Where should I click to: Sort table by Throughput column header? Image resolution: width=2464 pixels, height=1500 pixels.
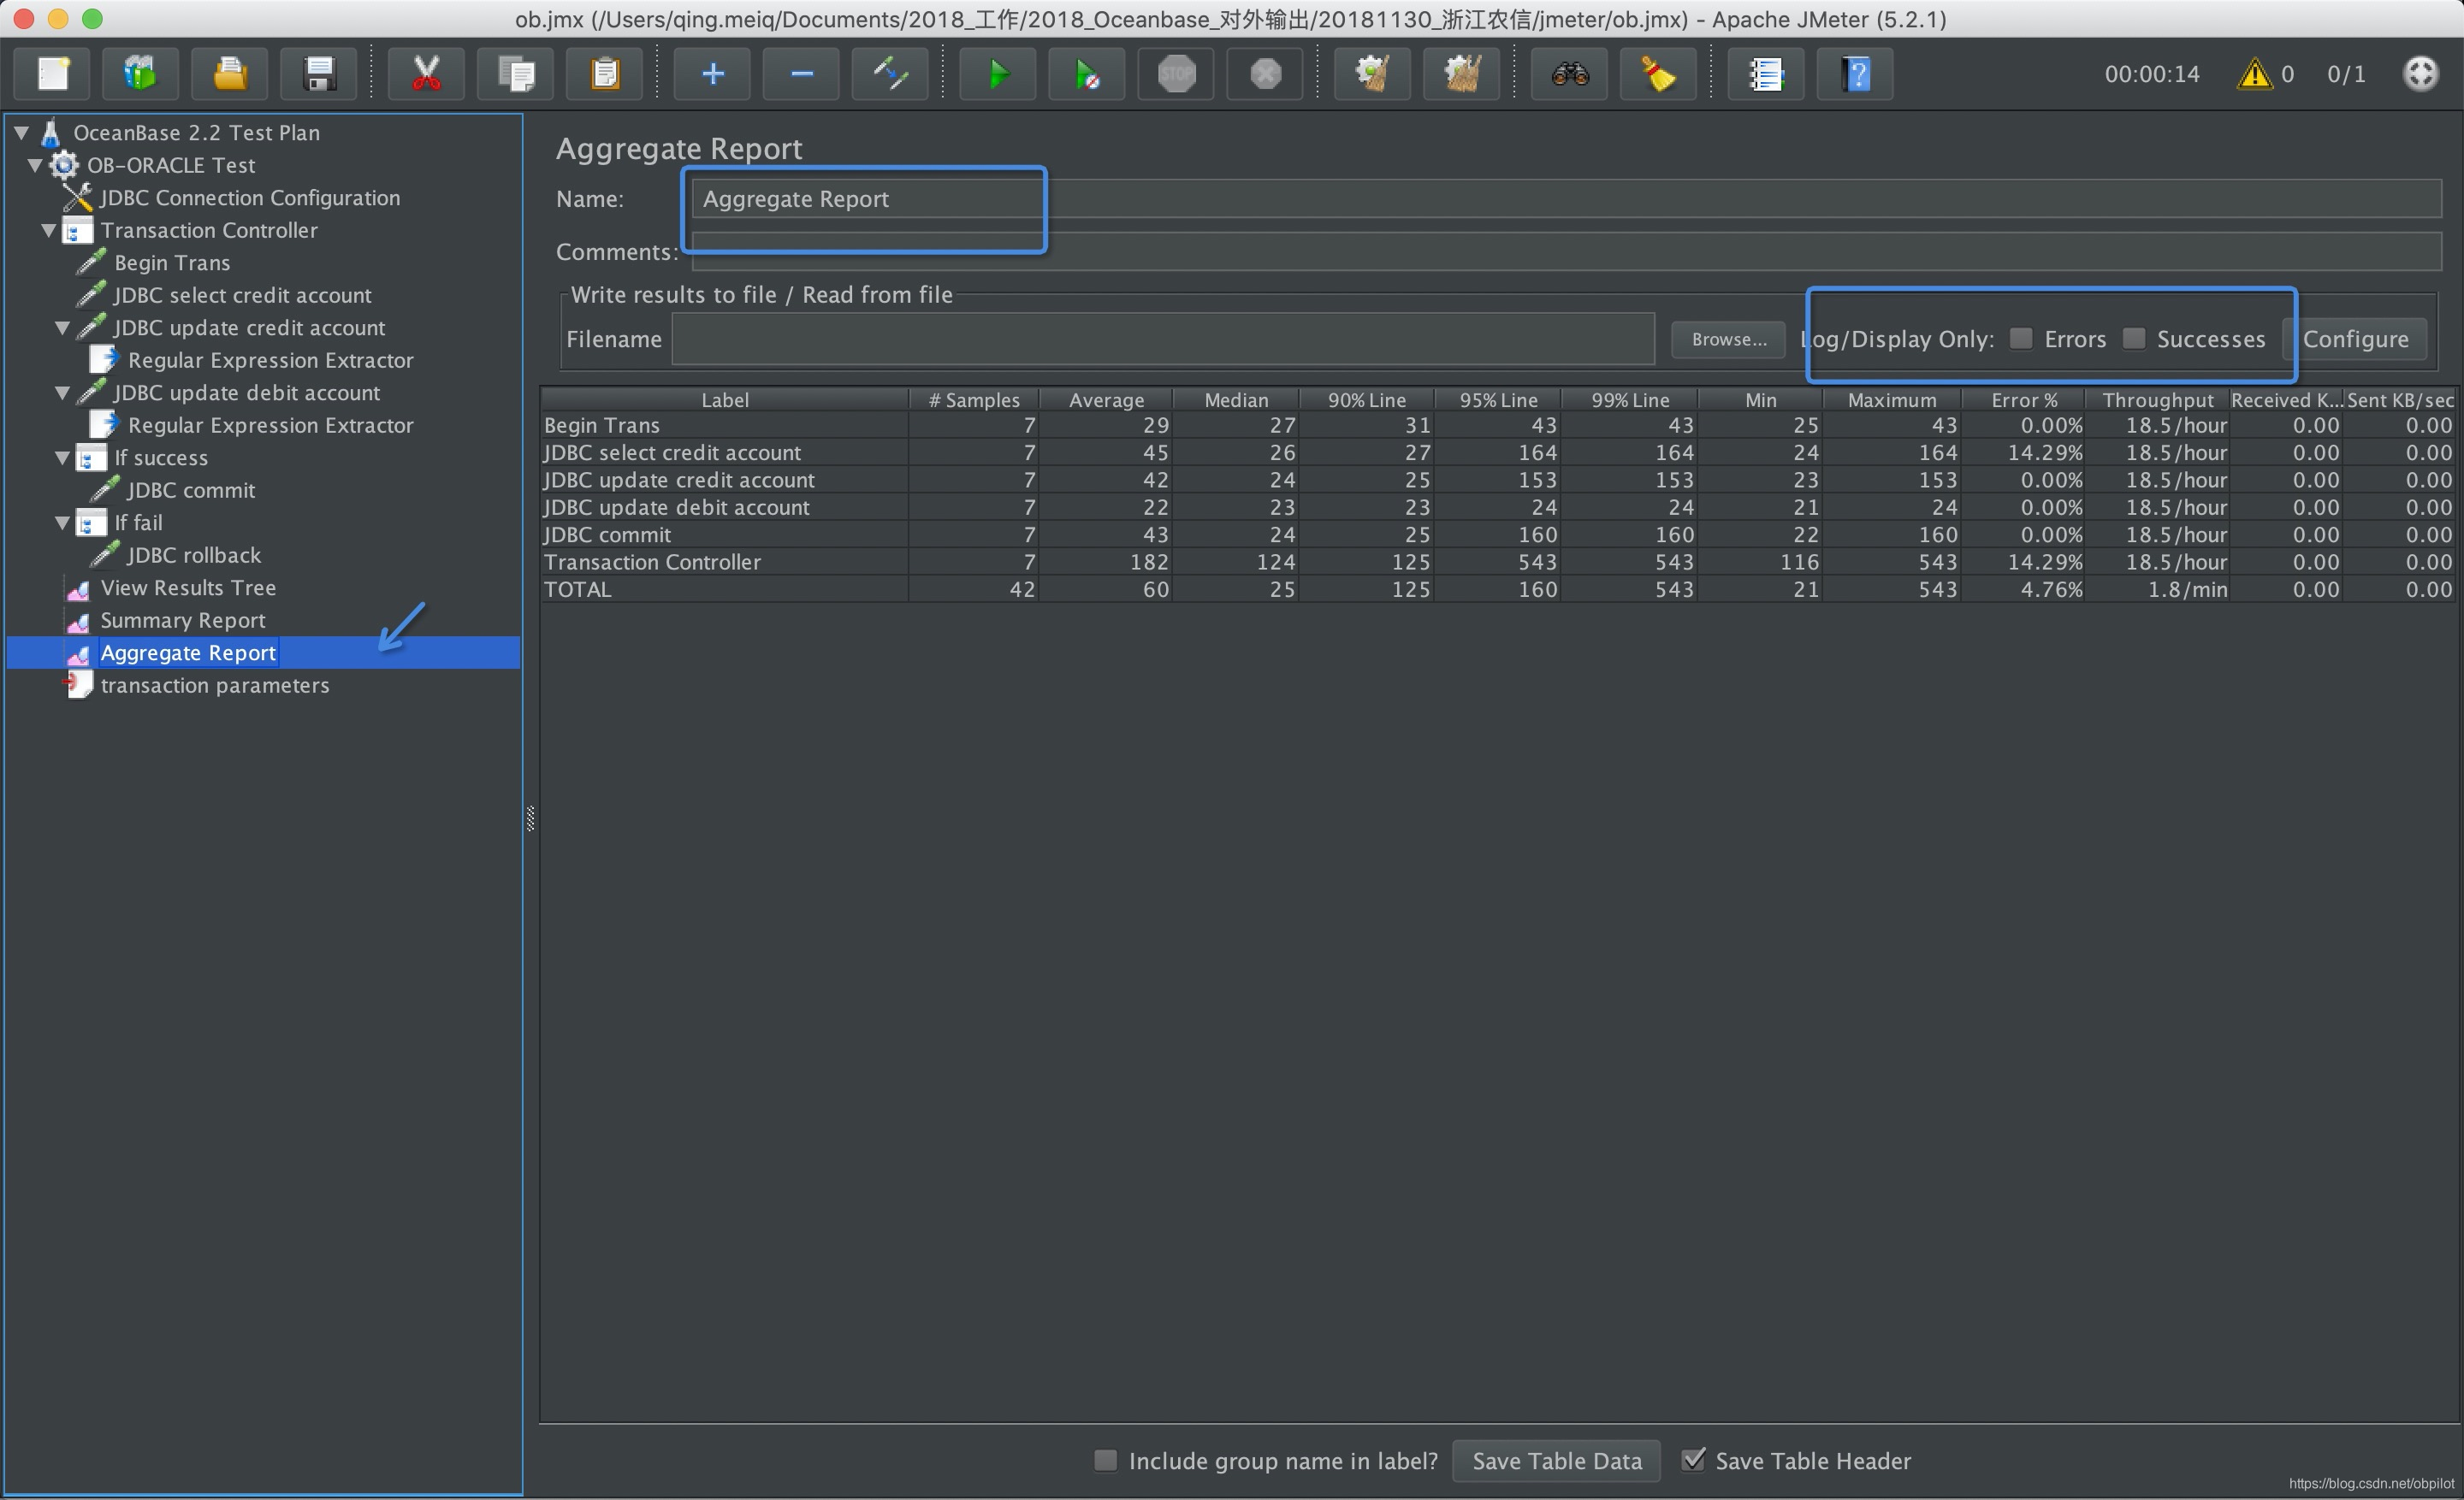pyautogui.click(x=2158, y=399)
